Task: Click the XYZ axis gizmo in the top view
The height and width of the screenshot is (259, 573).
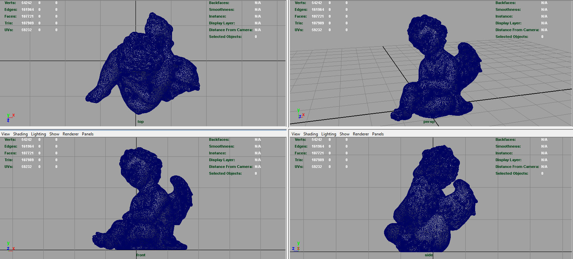Action: click(10, 117)
